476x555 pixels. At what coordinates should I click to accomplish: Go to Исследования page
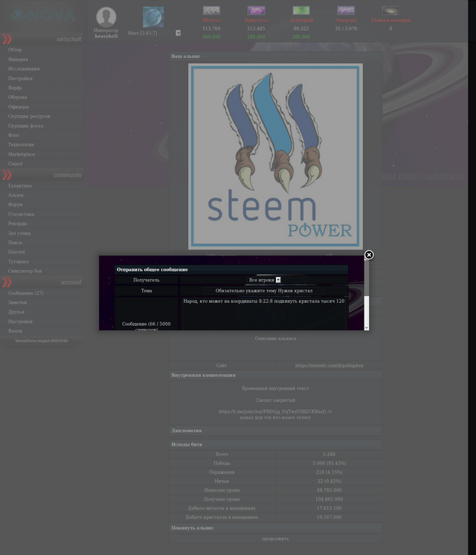tap(24, 68)
